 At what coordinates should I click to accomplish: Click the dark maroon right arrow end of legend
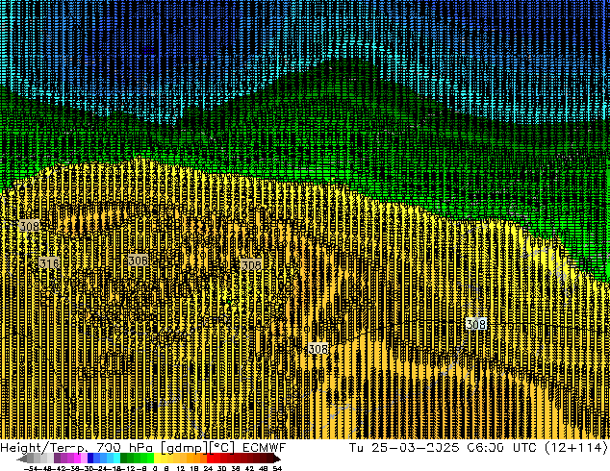276,459
